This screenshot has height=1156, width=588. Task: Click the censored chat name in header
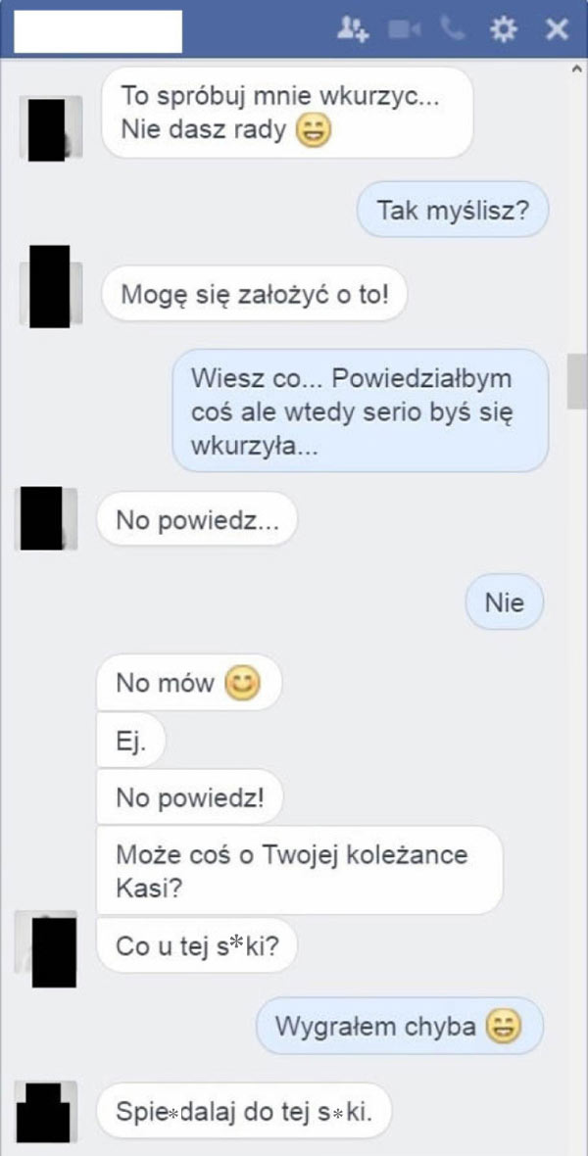pyautogui.click(x=98, y=31)
